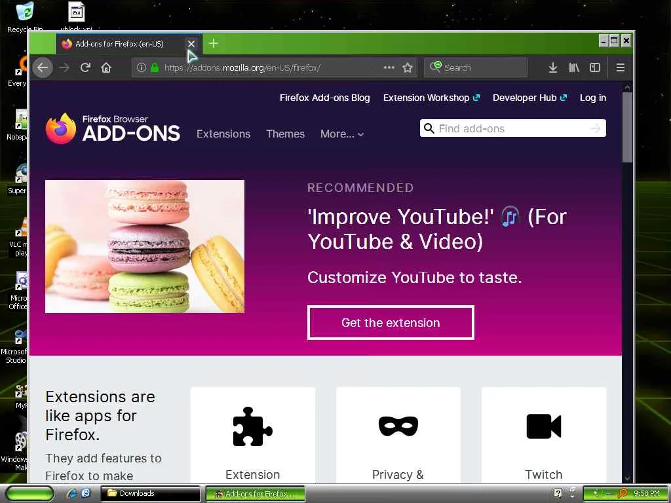The height and width of the screenshot is (503, 671).
Task: Click the 9:58 PM clock
Action: (x=646, y=493)
